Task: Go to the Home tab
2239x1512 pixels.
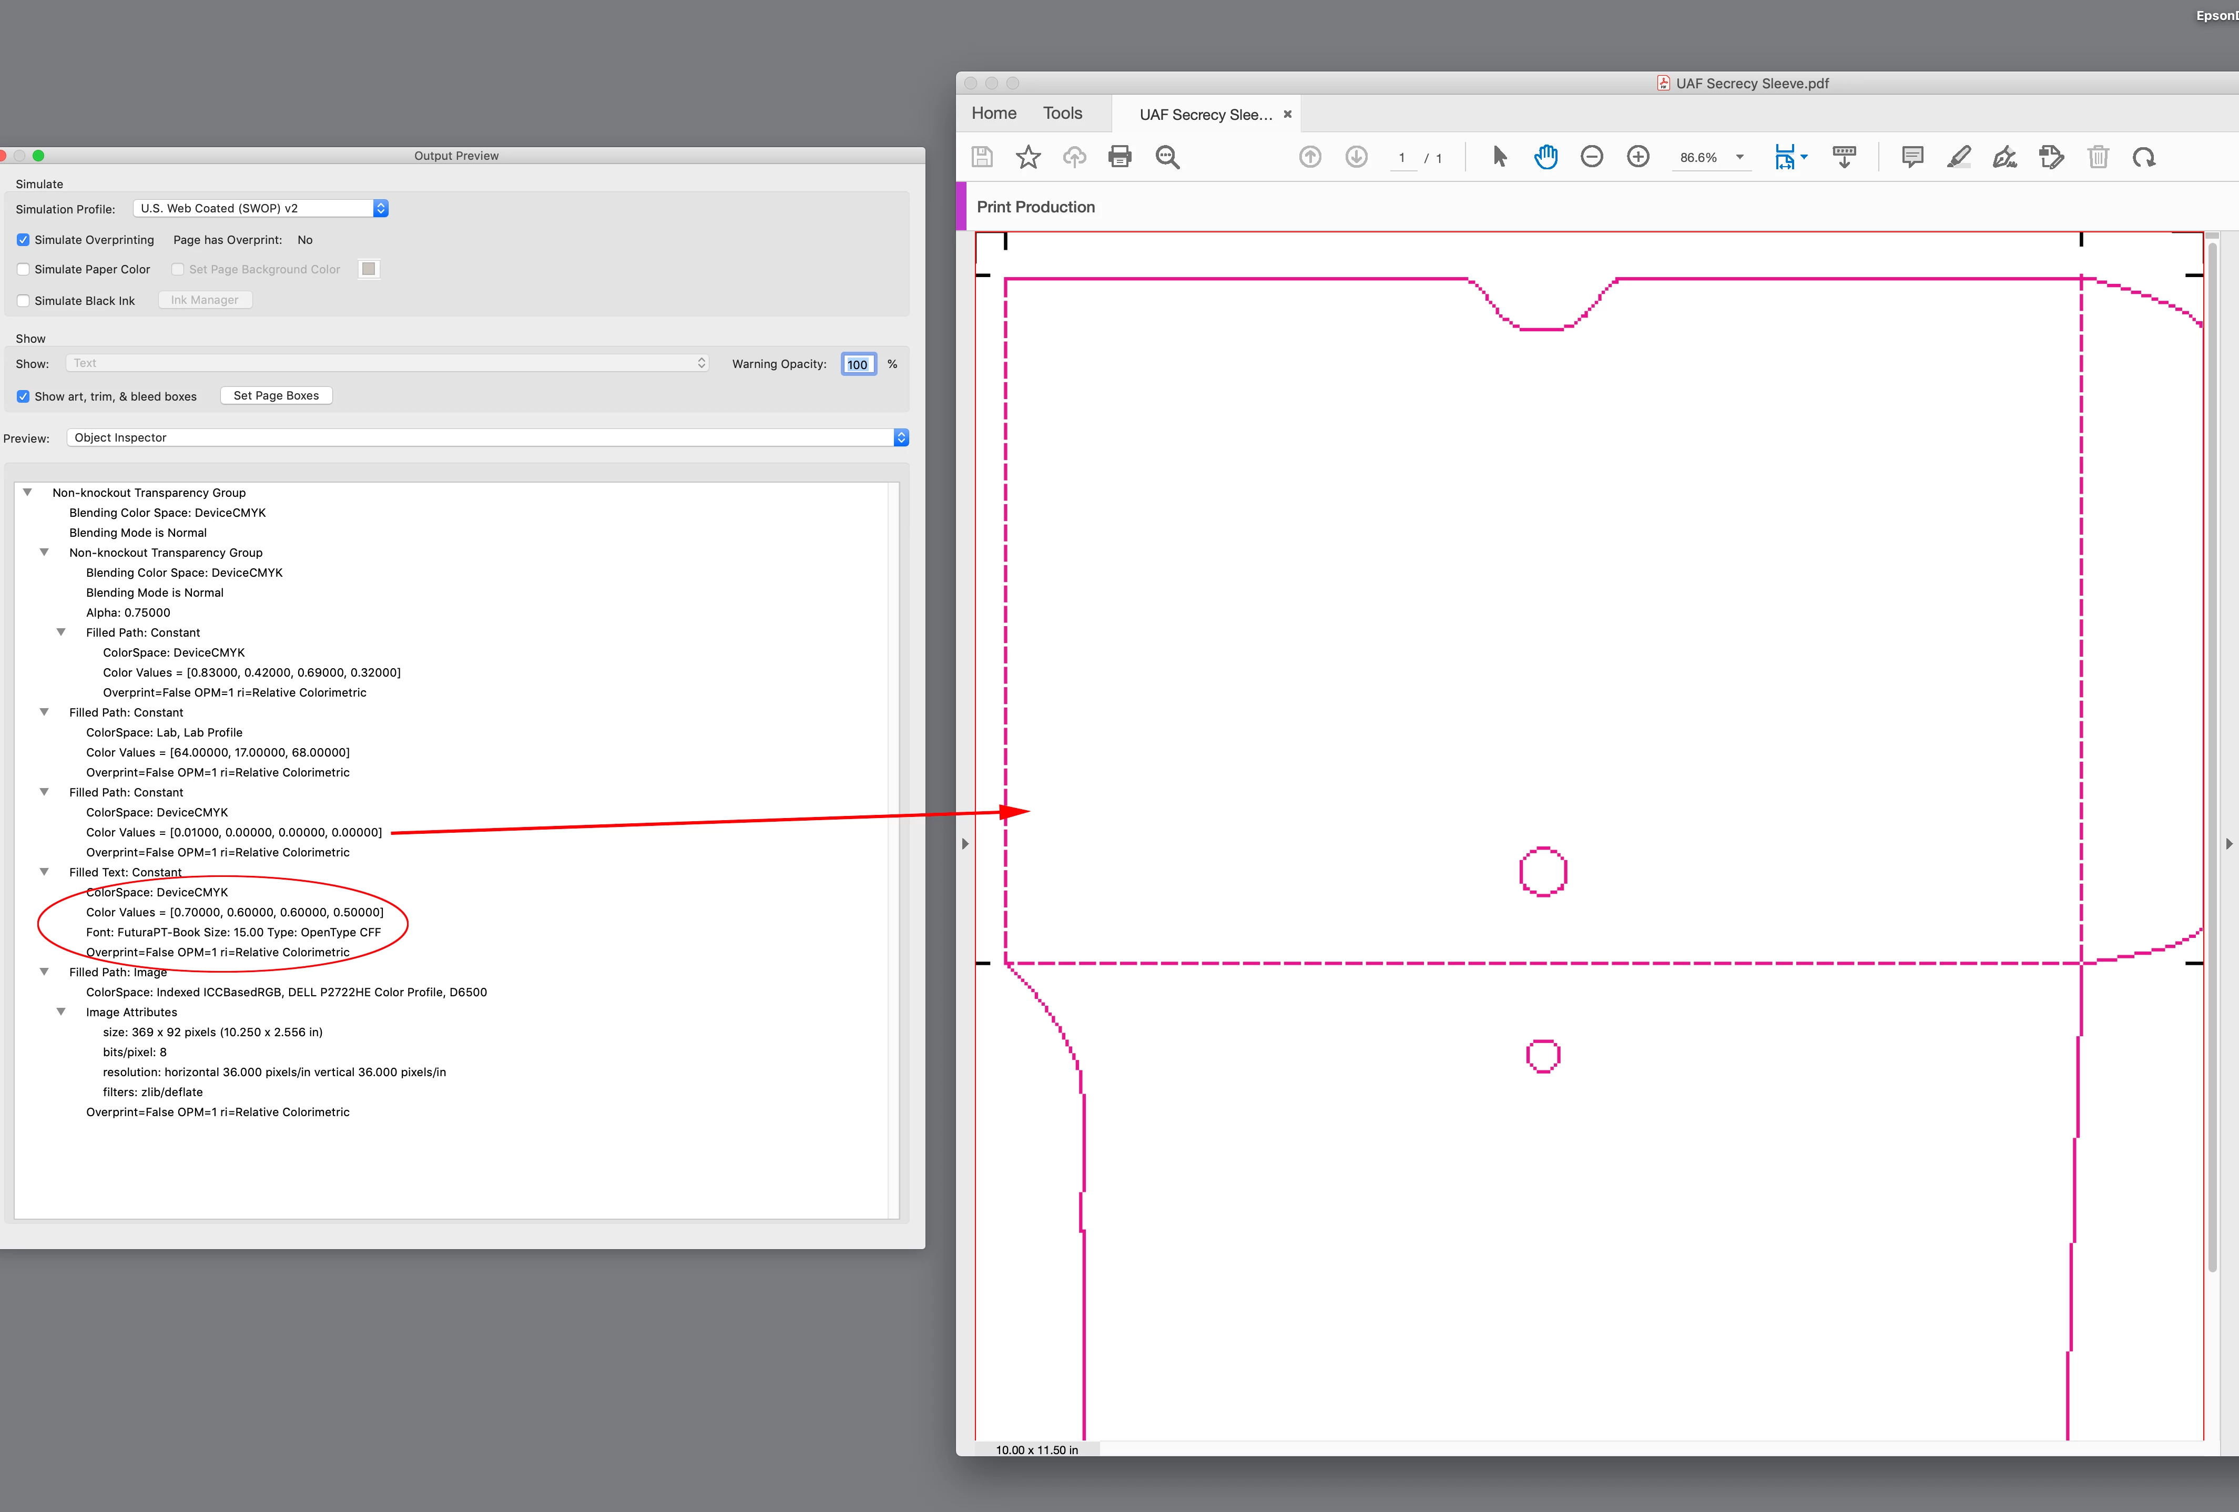Action: click(x=993, y=114)
